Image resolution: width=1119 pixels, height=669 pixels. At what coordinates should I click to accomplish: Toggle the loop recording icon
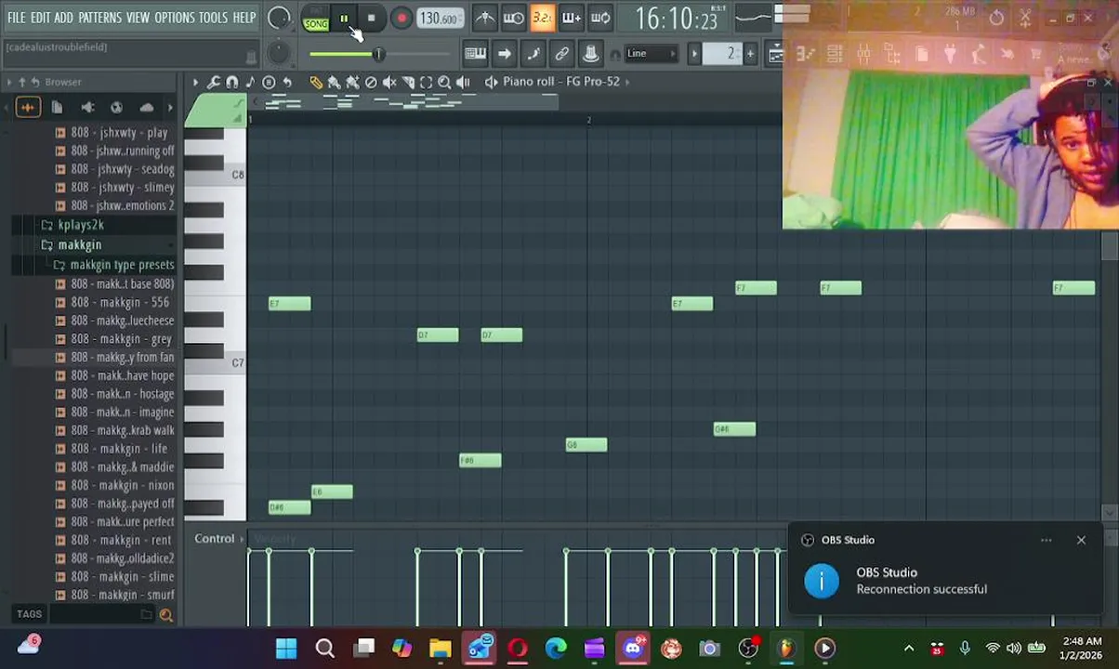[x=600, y=18]
